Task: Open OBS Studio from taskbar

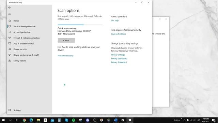Action: (x=95, y=120)
